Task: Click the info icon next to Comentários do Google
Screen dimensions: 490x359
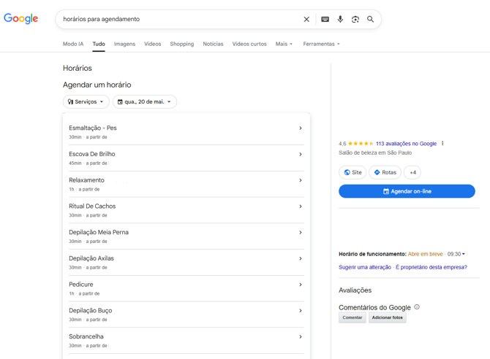Action: point(417,307)
